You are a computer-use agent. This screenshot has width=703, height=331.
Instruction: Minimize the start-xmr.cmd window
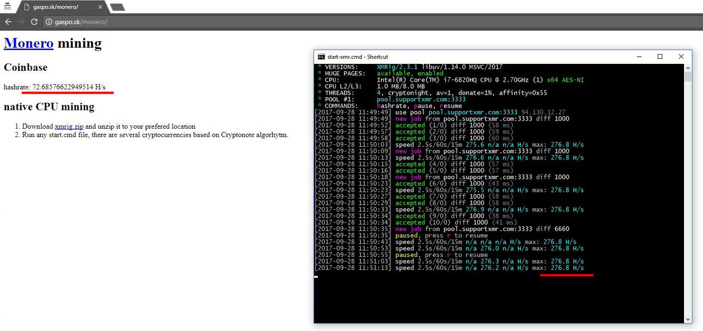click(x=639, y=57)
